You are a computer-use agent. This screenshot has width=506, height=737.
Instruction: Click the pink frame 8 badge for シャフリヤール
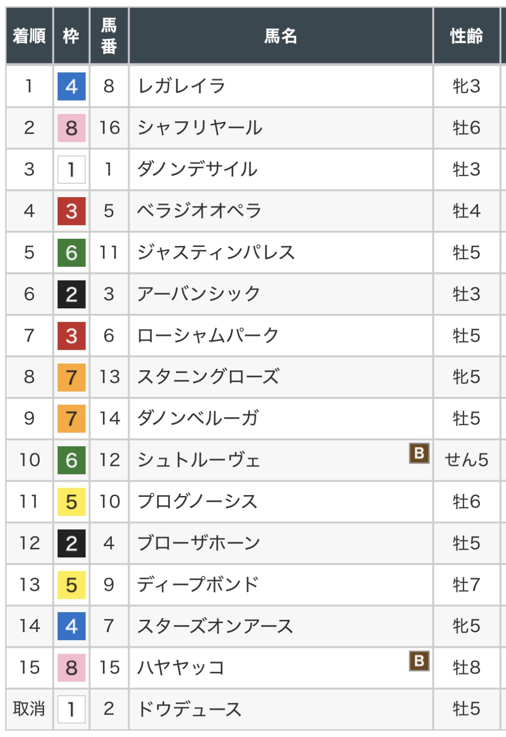(71, 128)
